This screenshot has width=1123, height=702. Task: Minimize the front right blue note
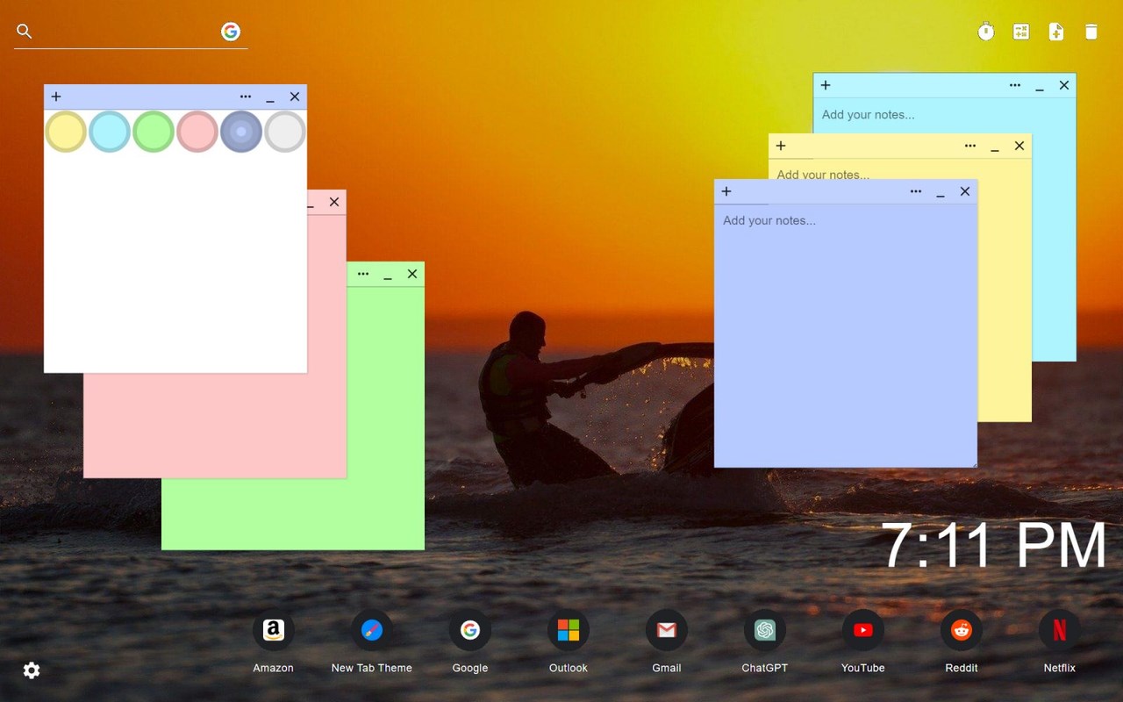(941, 193)
